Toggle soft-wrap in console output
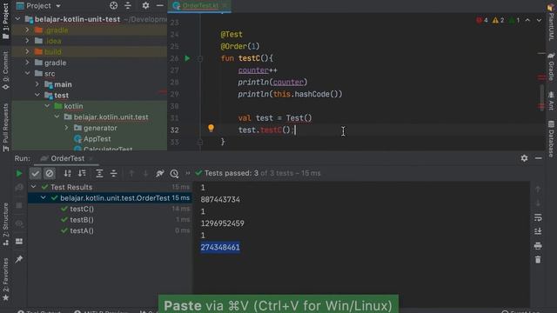 [538, 217]
